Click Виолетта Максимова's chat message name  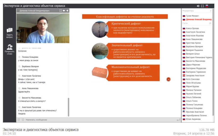[x=31, y=98]
